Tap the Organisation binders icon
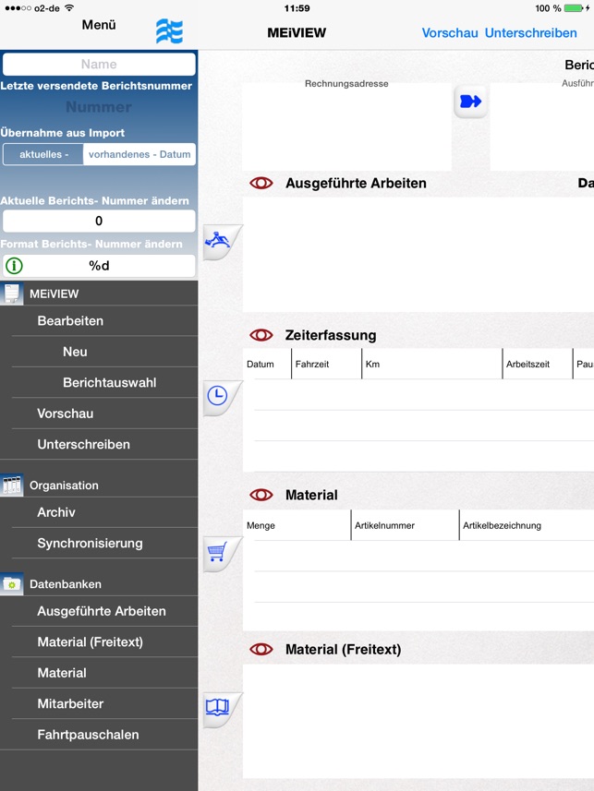594x791 pixels. click(x=12, y=485)
